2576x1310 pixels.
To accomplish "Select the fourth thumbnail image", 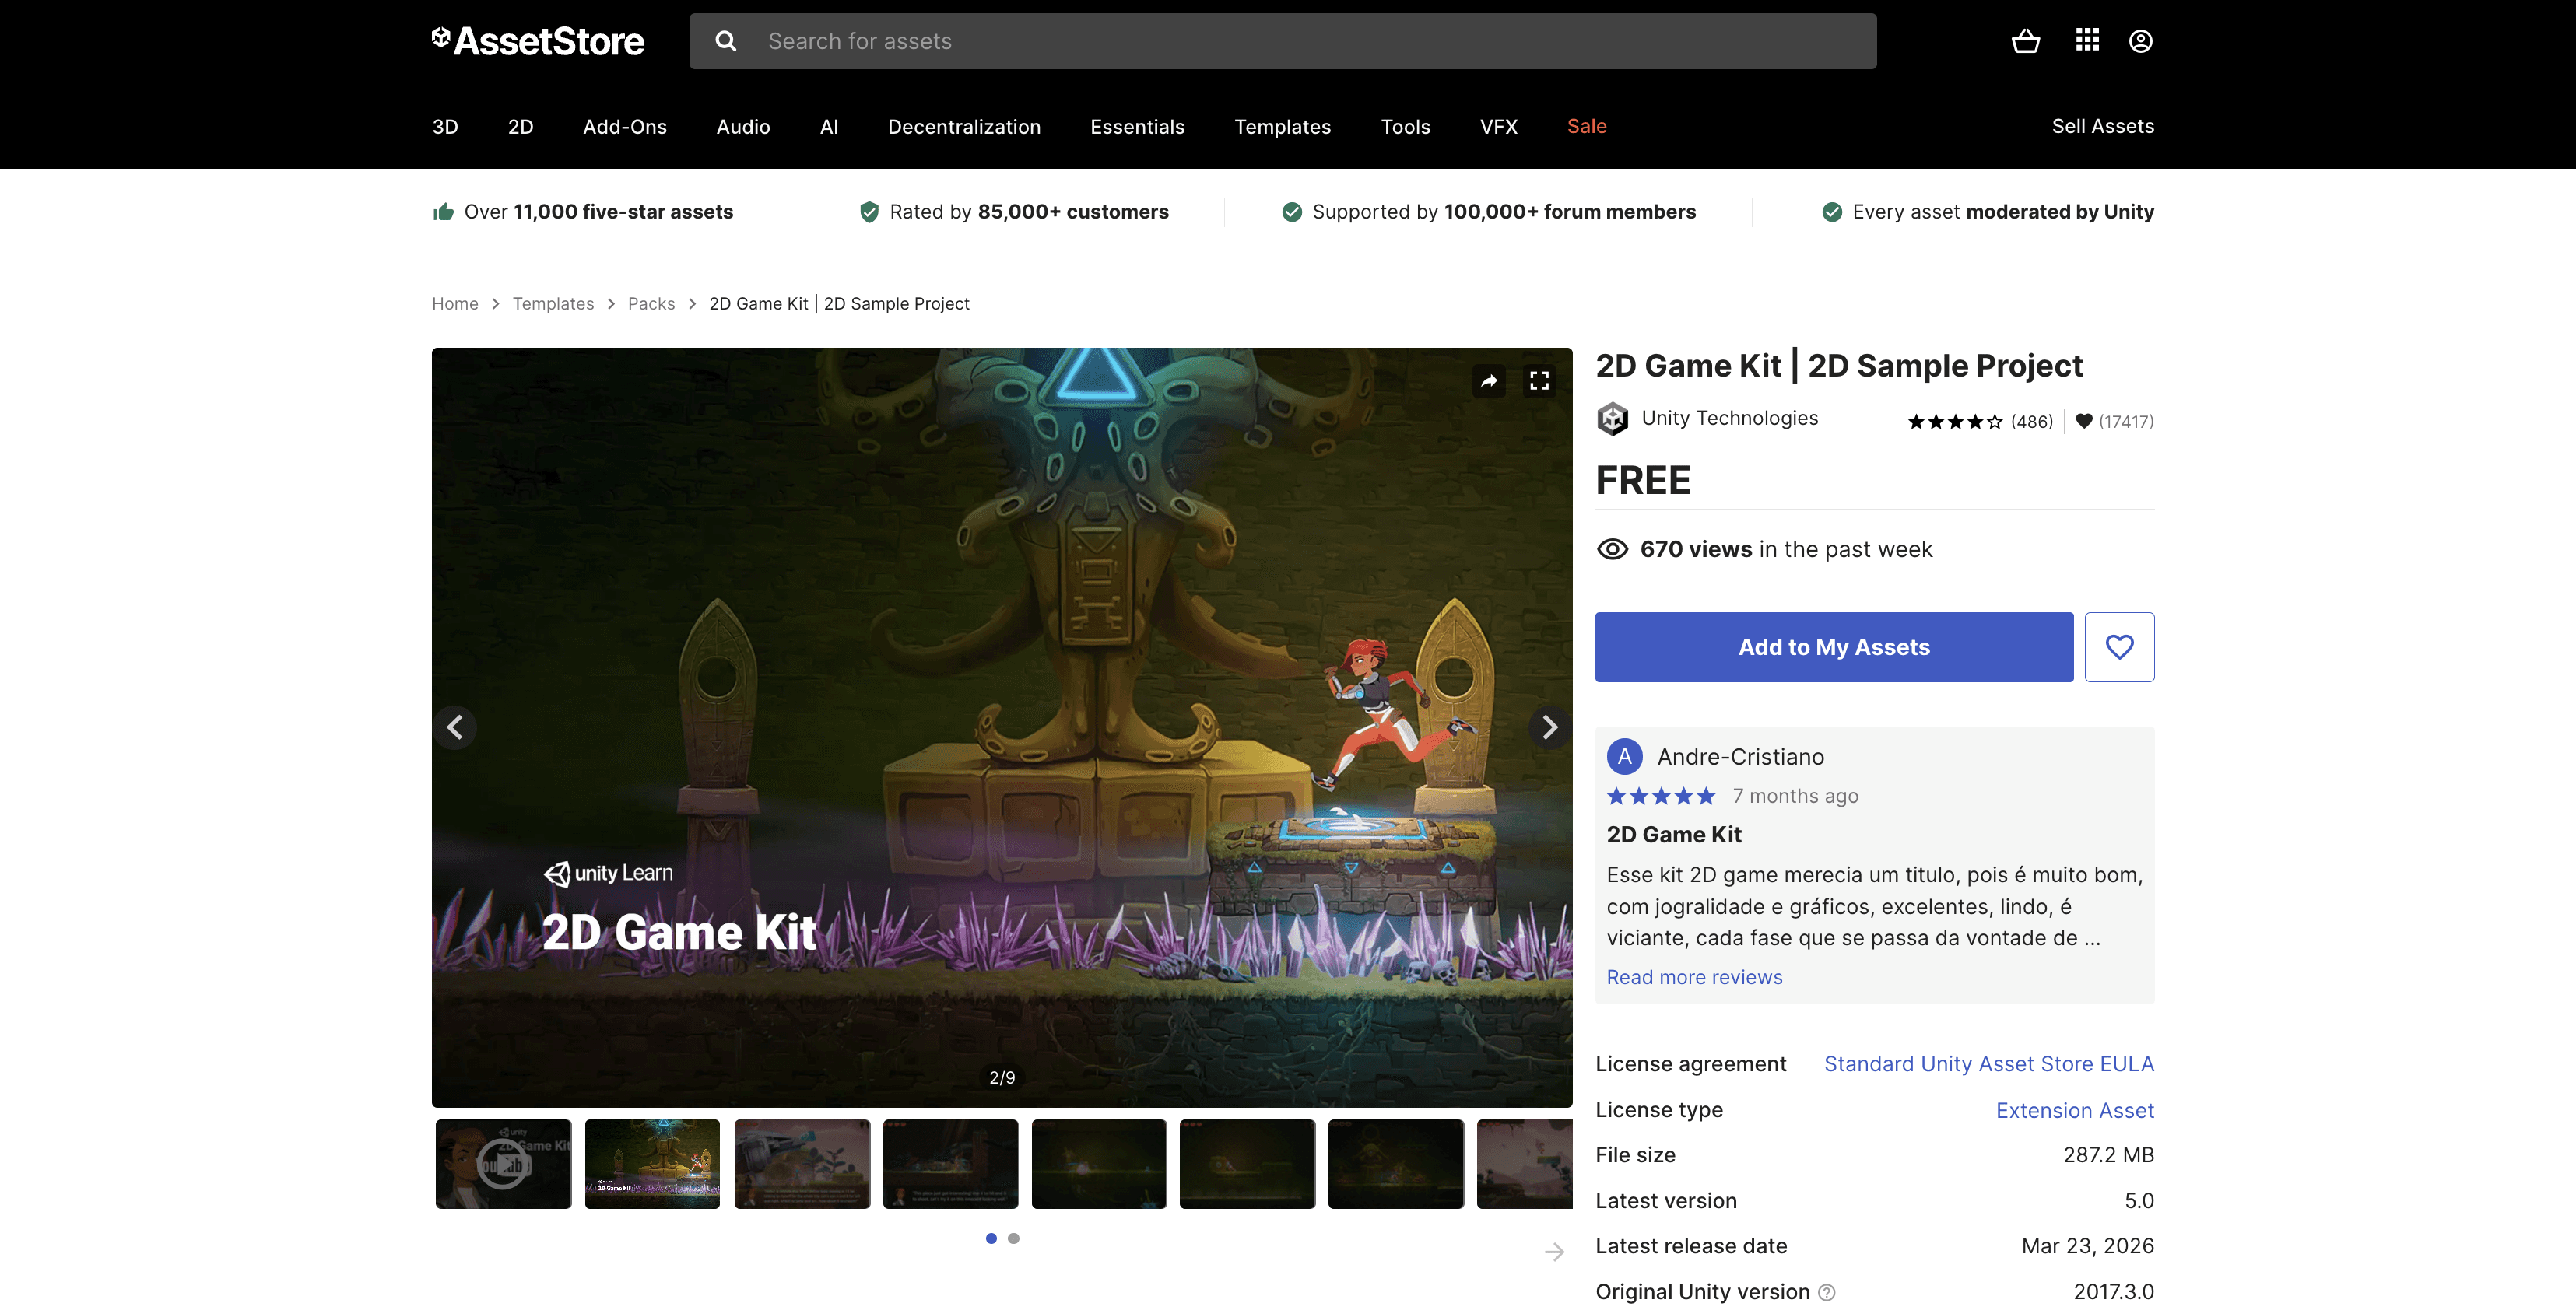I will coord(950,1164).
